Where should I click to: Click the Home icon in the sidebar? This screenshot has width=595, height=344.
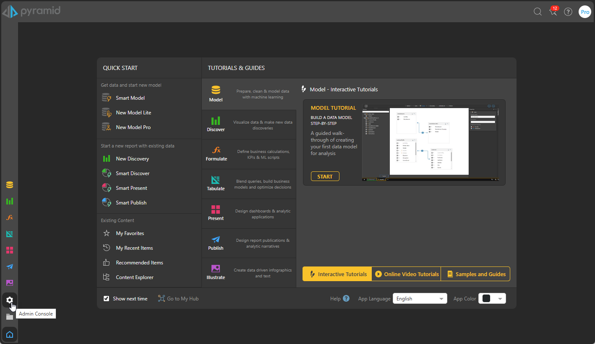10,334
